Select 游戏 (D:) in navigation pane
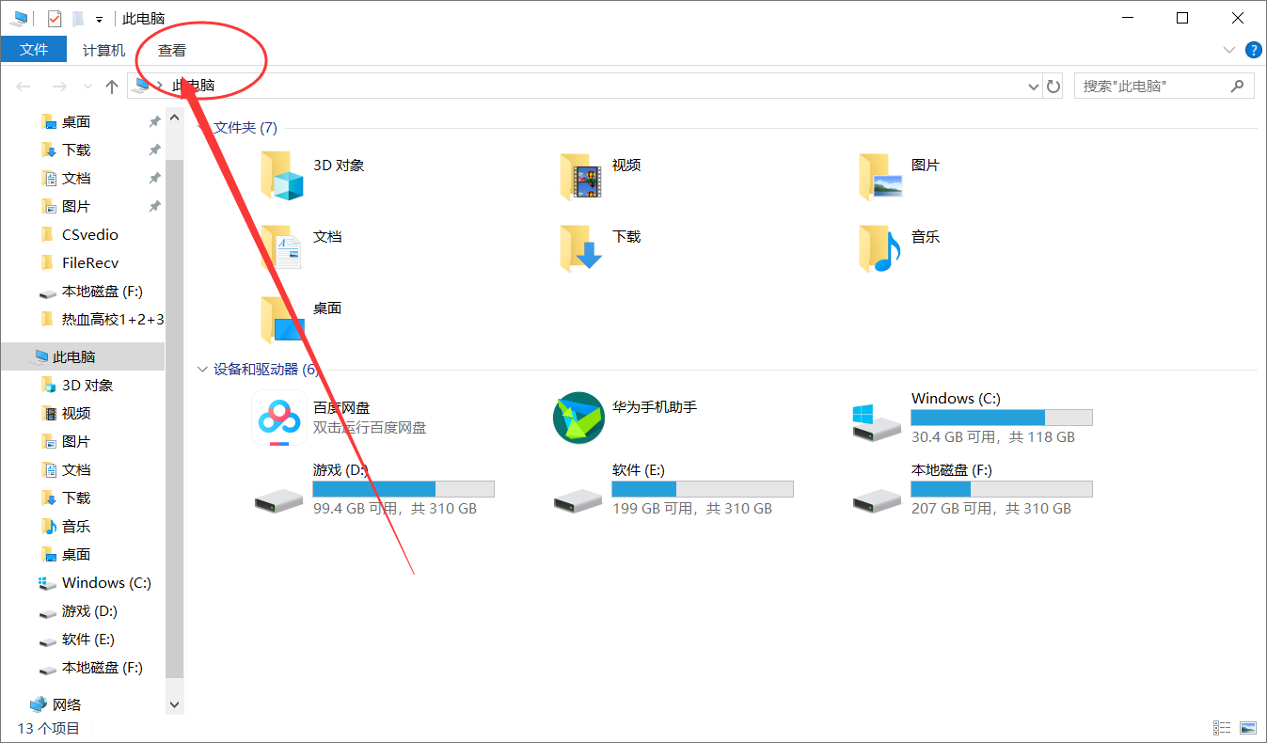This screenshot has width=1267, height=743. point(89,611)
